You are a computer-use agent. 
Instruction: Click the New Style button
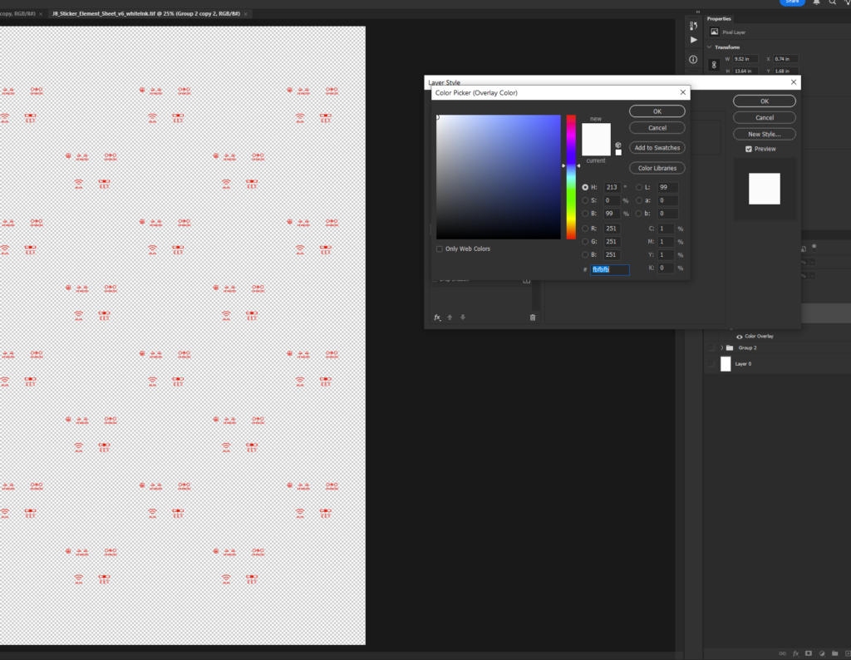coord(764,133)
